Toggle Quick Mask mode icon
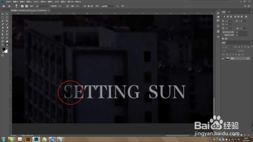253x142 pixels. (3, 55)
